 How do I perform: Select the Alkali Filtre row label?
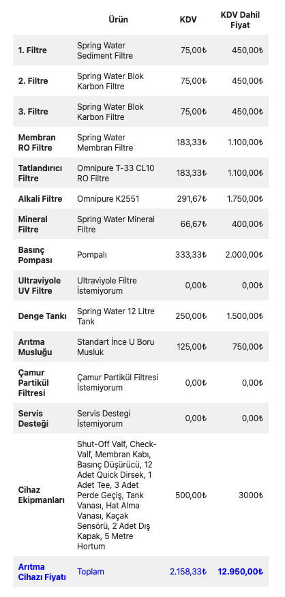(x=40, y=199)
